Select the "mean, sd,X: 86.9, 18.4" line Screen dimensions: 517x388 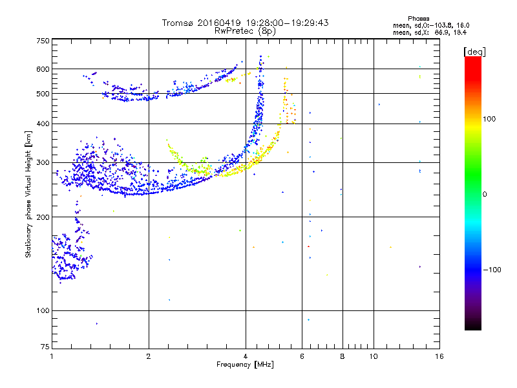[430, 32]
